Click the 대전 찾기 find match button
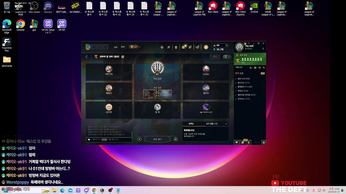Screen dimensions: 346x194 tap(157, 139)
